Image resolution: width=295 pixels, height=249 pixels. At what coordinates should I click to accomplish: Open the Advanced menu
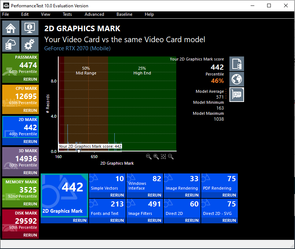click(x=94, y=14)
